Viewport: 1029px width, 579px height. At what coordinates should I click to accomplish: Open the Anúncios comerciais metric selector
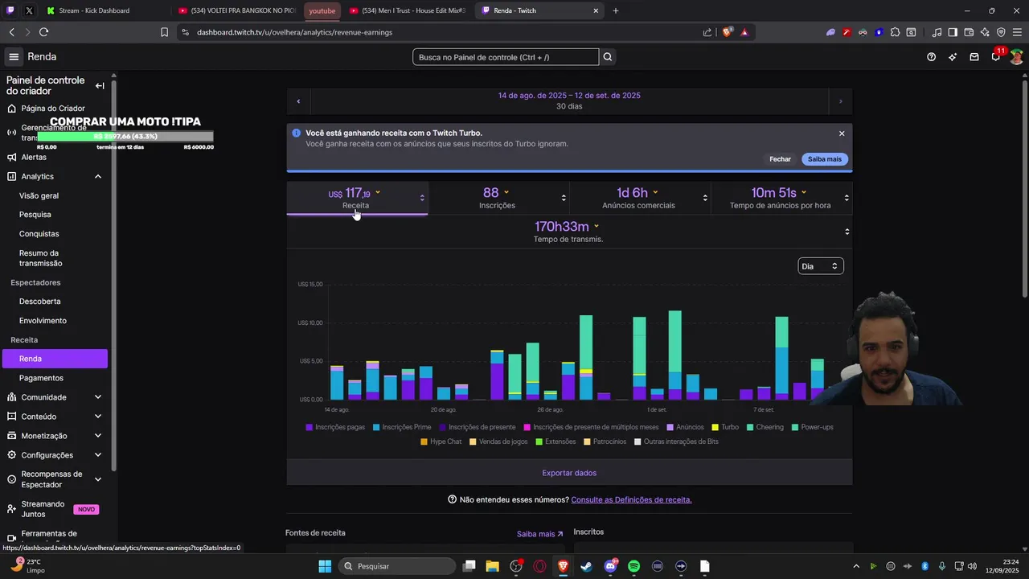click(x=640, y=198)
